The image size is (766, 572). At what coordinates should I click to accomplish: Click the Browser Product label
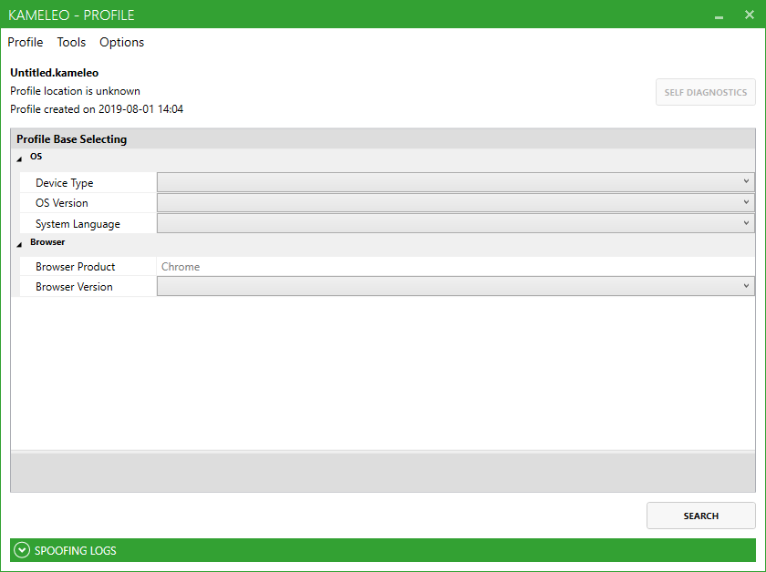point(75,267)
